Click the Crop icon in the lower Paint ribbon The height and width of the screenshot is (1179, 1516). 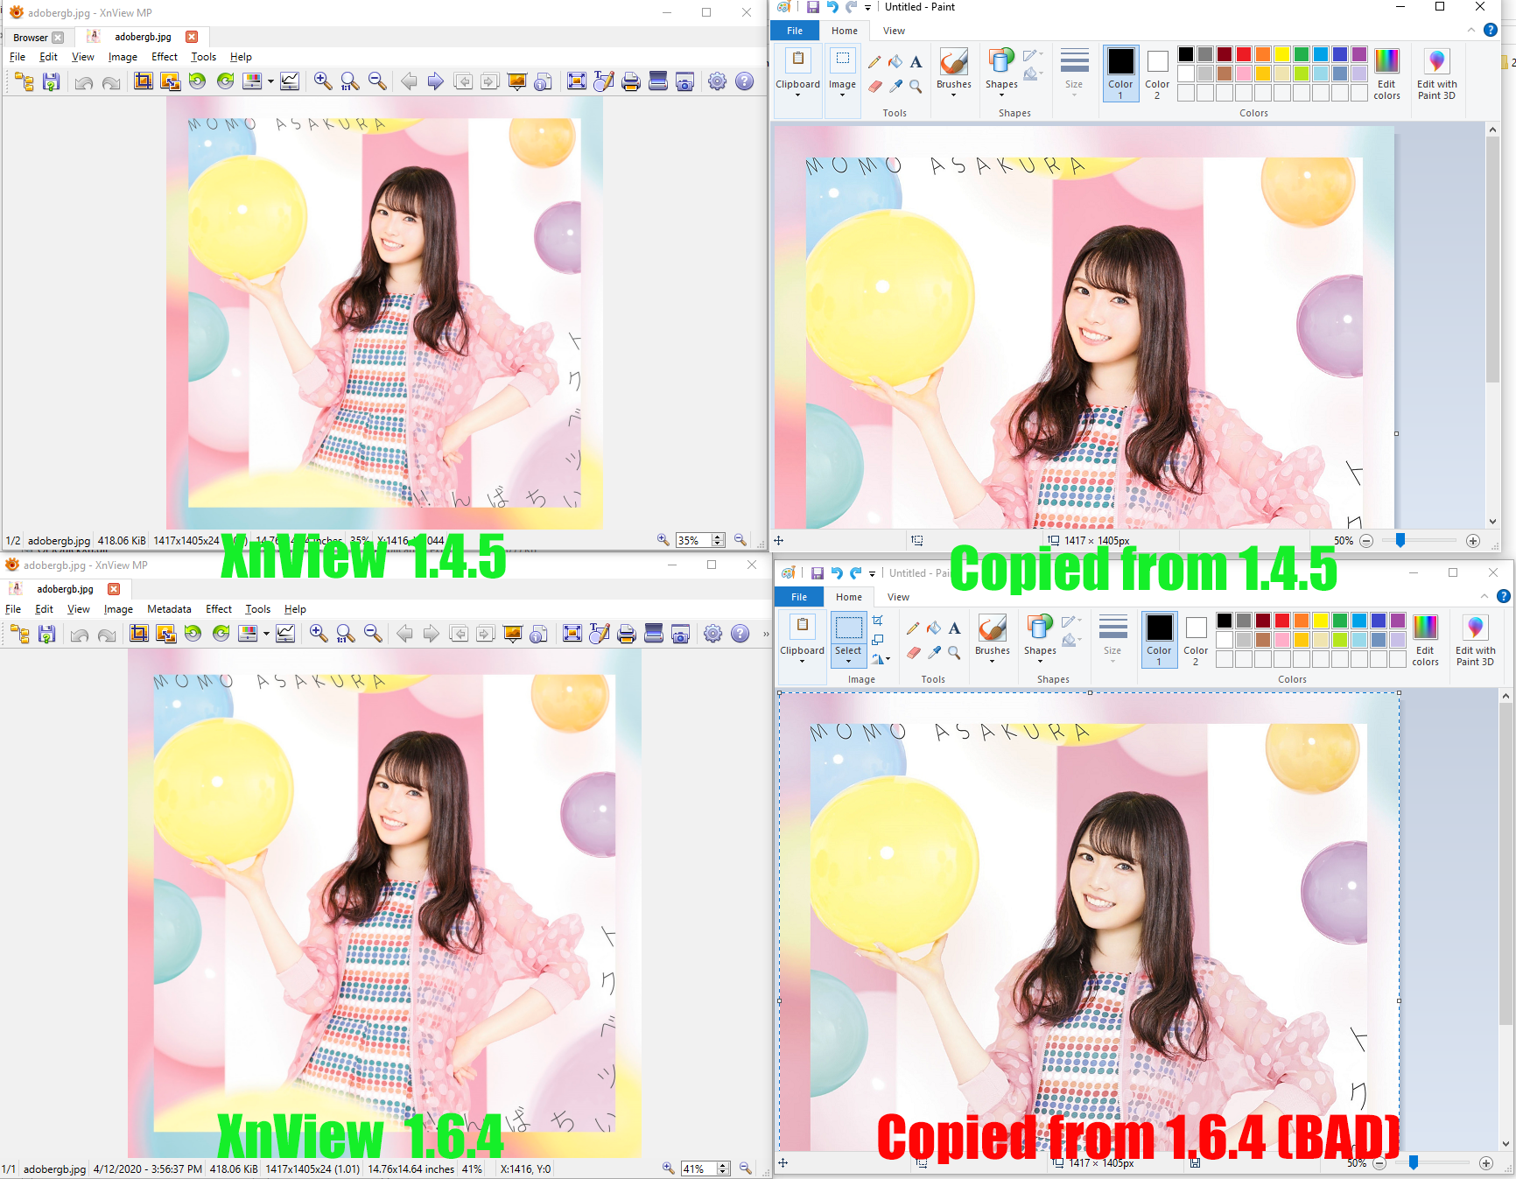click(878, 621)
